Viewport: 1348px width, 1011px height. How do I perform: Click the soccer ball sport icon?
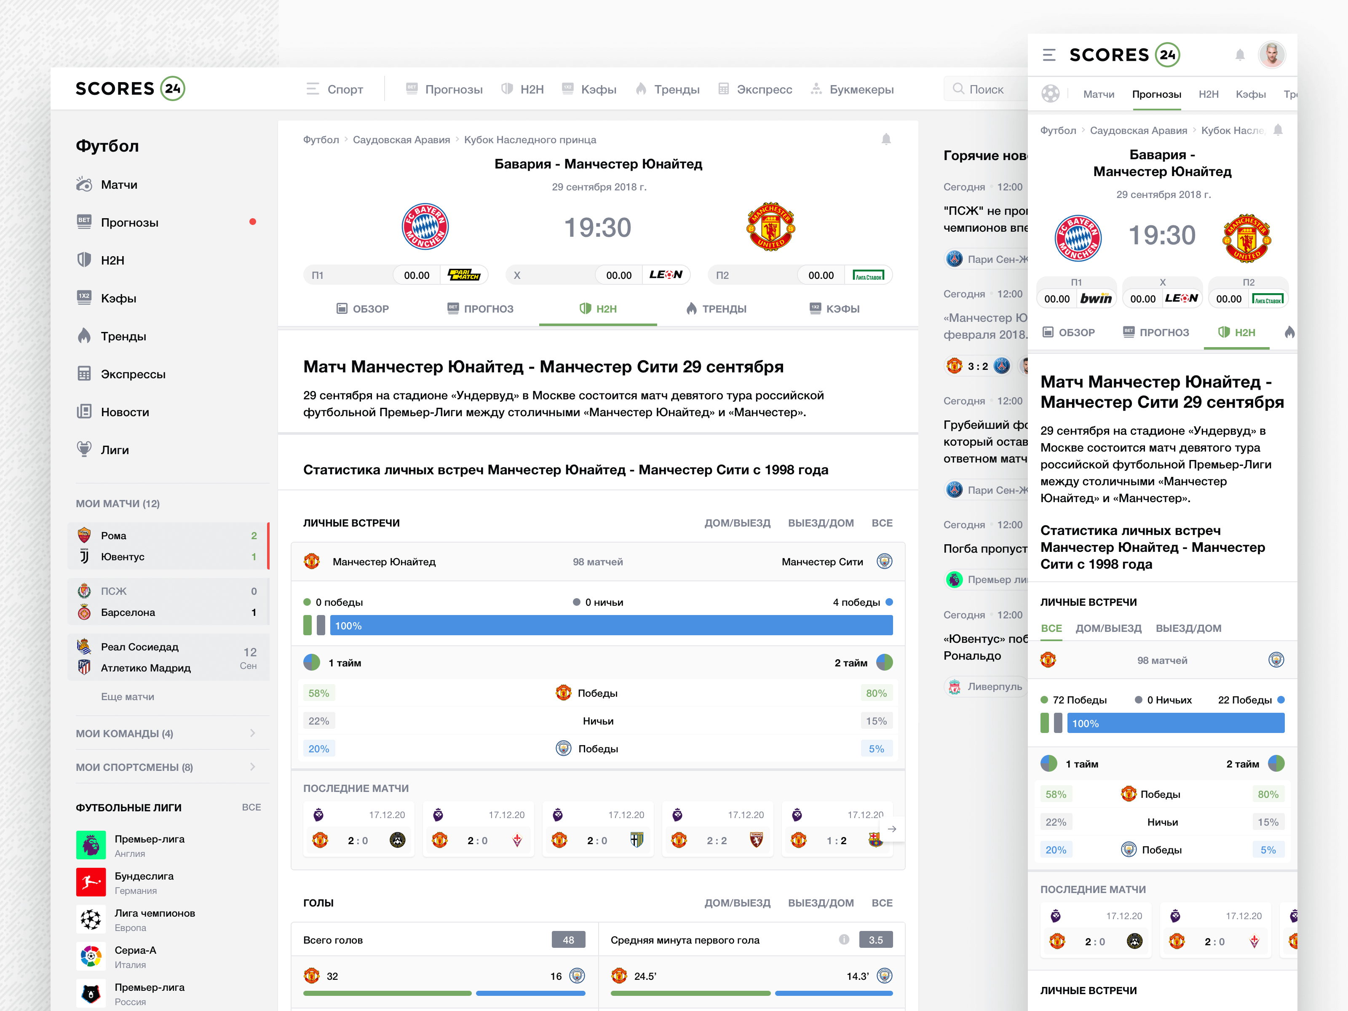(x=1050, y=94)
